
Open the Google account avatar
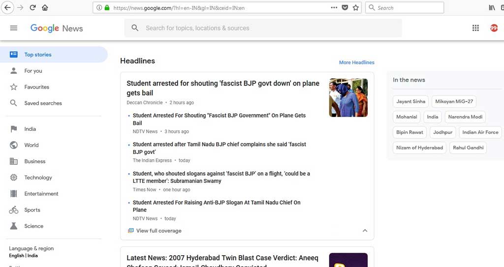[494, 28]
